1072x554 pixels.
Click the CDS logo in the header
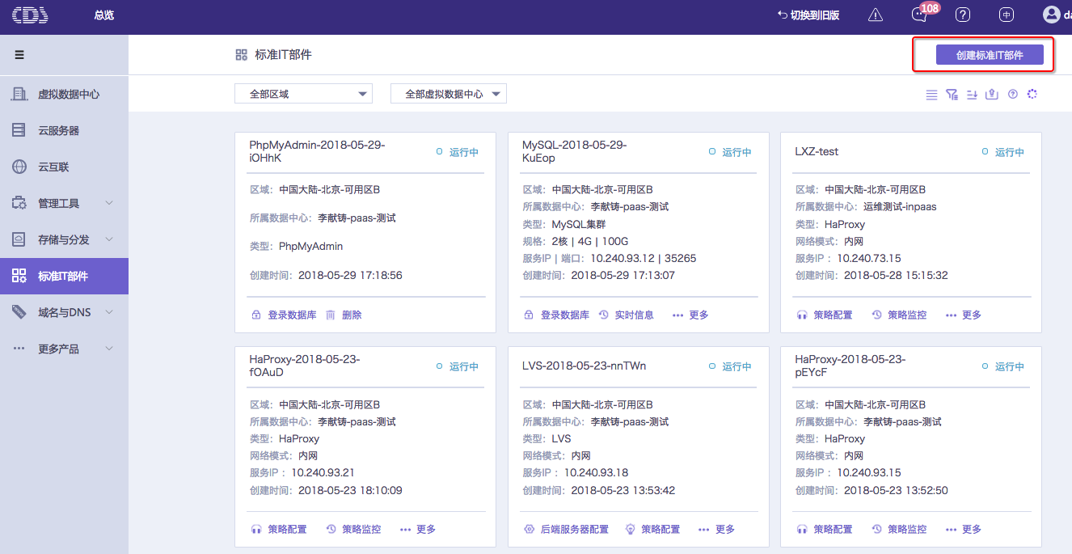pos(30,15)
